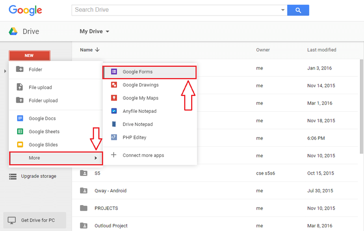The height and width of the screenshot is (231, 364).
Task: Click the Owner column header
Action: [263, 50]
